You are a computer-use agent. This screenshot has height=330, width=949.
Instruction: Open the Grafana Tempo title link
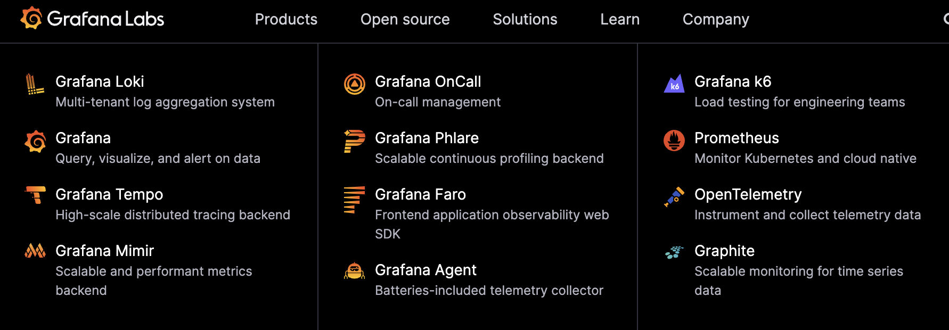(x=109, y=195)
